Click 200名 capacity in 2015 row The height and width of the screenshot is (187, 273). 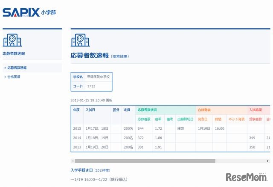click(x=128, y=128)
